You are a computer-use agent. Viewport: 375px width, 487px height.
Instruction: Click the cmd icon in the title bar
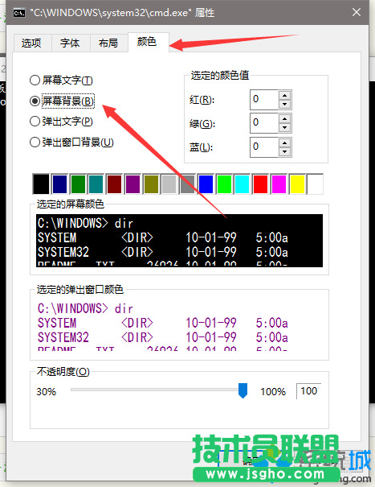[19, 13]
